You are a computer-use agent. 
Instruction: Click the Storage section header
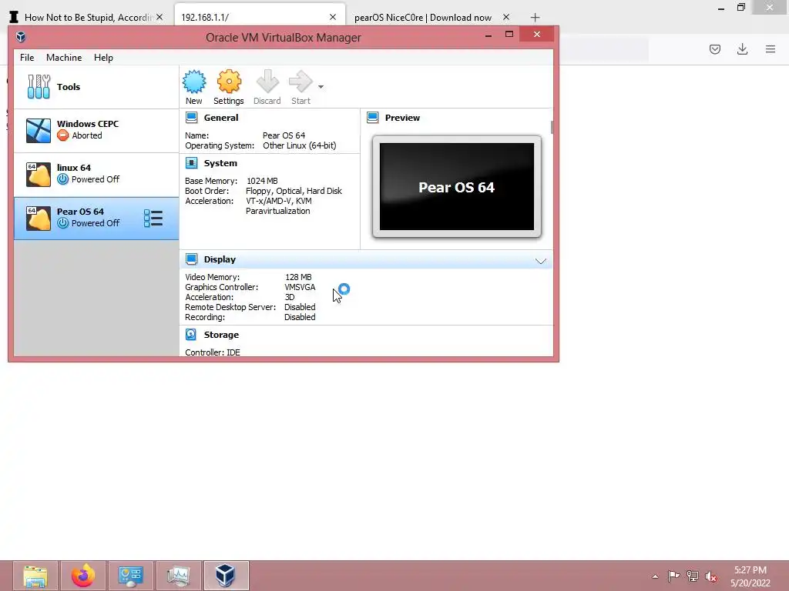coord(221,335)
